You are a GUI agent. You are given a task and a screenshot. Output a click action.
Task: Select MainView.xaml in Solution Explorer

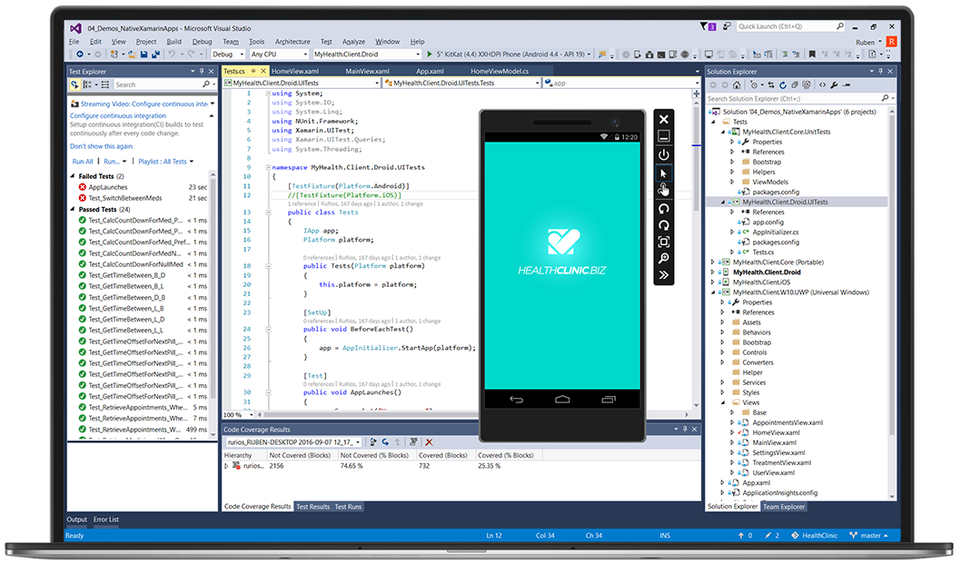point(774,442)
